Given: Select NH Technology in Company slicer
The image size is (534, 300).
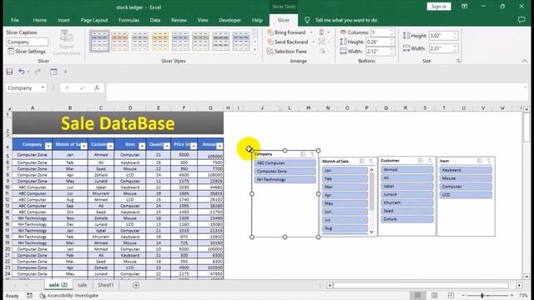Looking at the screenshot, I should pos(285,180).
